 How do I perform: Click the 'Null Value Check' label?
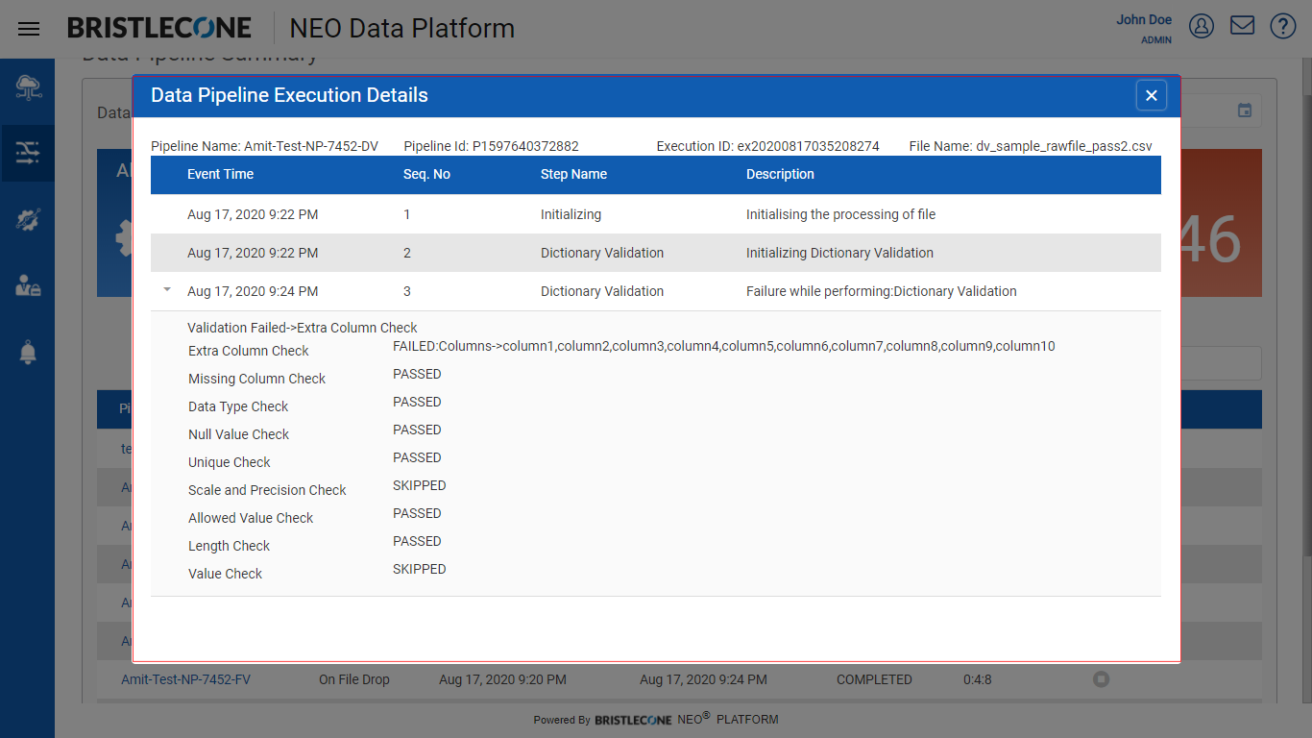(x=238, y=434)
